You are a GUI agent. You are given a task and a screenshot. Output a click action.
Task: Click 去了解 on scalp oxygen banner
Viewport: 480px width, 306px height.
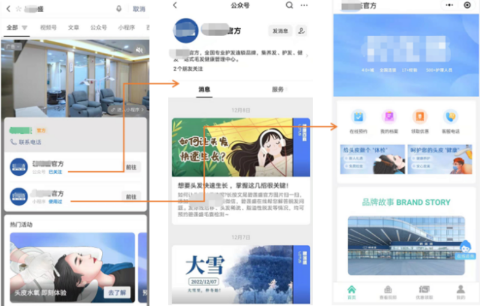(117, 293)
